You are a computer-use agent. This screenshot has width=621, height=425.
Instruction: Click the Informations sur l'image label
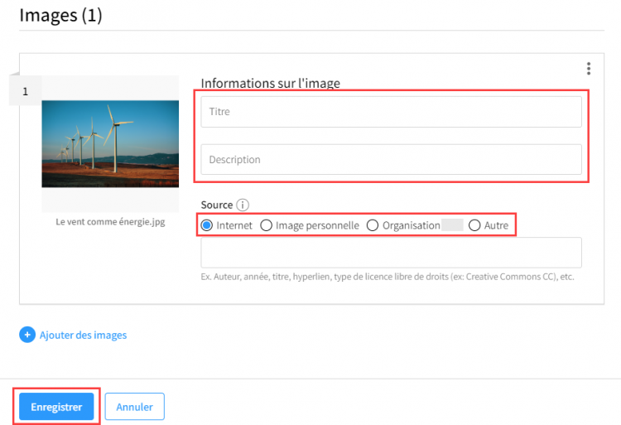click(271, 83)
